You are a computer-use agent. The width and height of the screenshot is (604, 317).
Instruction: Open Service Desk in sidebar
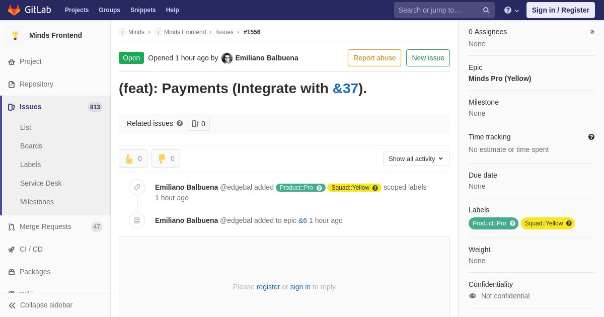point(41,183)
